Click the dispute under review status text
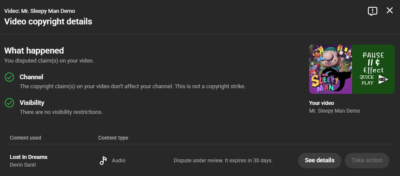This screenshot has height=176, width=400. pos(223,161)
